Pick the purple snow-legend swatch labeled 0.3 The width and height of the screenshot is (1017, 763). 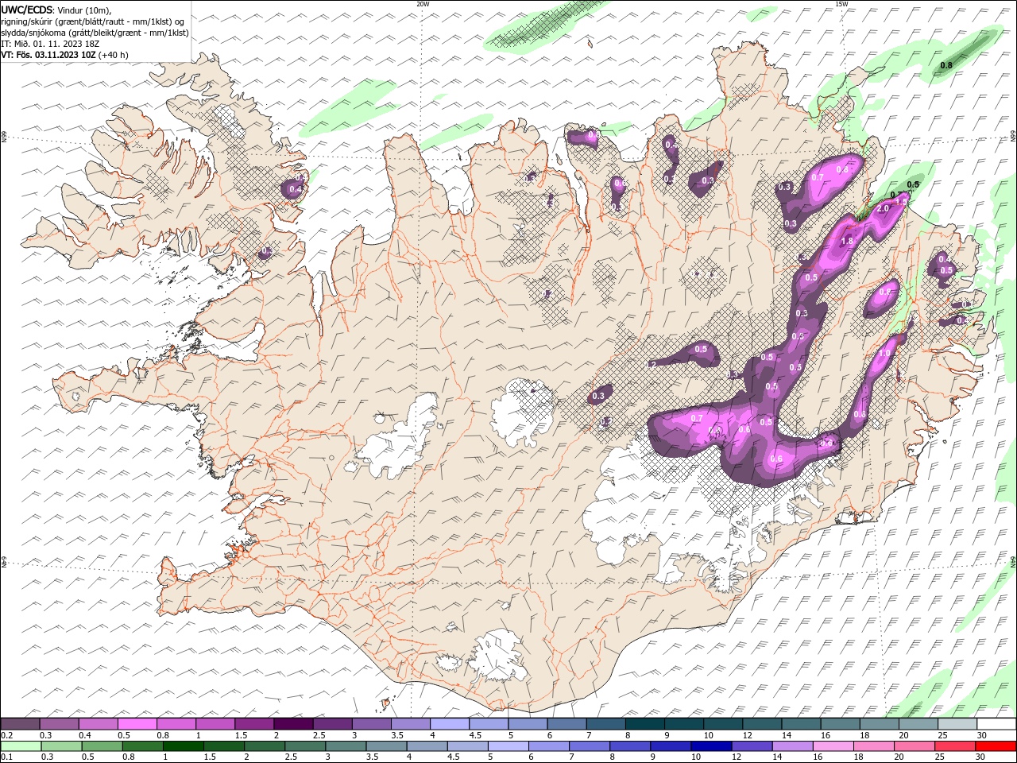click(x=60, y=724)
